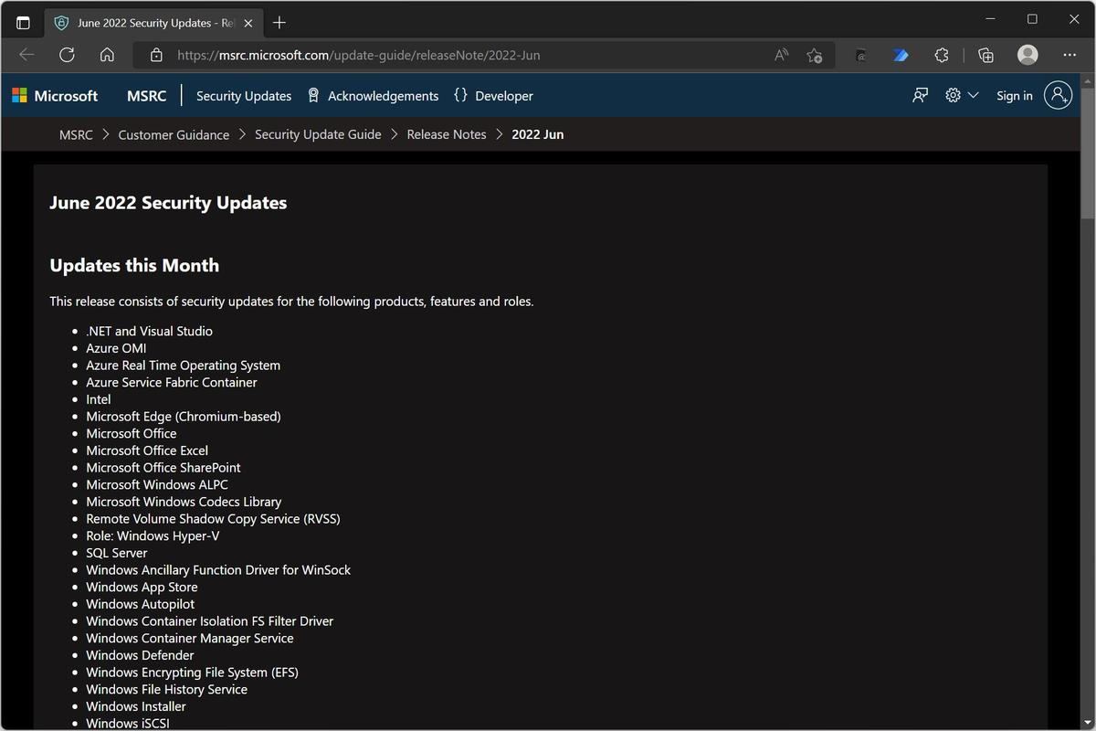Screen dimensions: 1096x731
Task: Select the Windows File History Service item
Action: click(166, 689)
